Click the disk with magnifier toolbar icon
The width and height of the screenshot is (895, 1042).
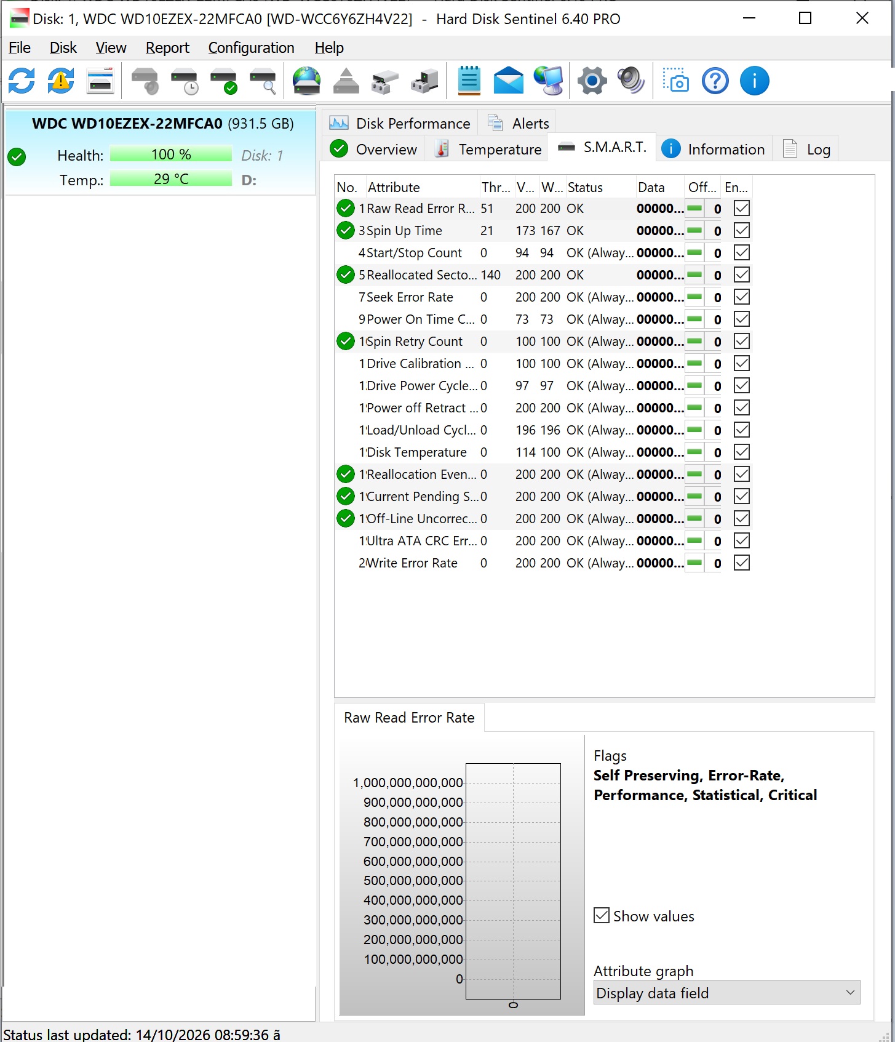(263, 81)
